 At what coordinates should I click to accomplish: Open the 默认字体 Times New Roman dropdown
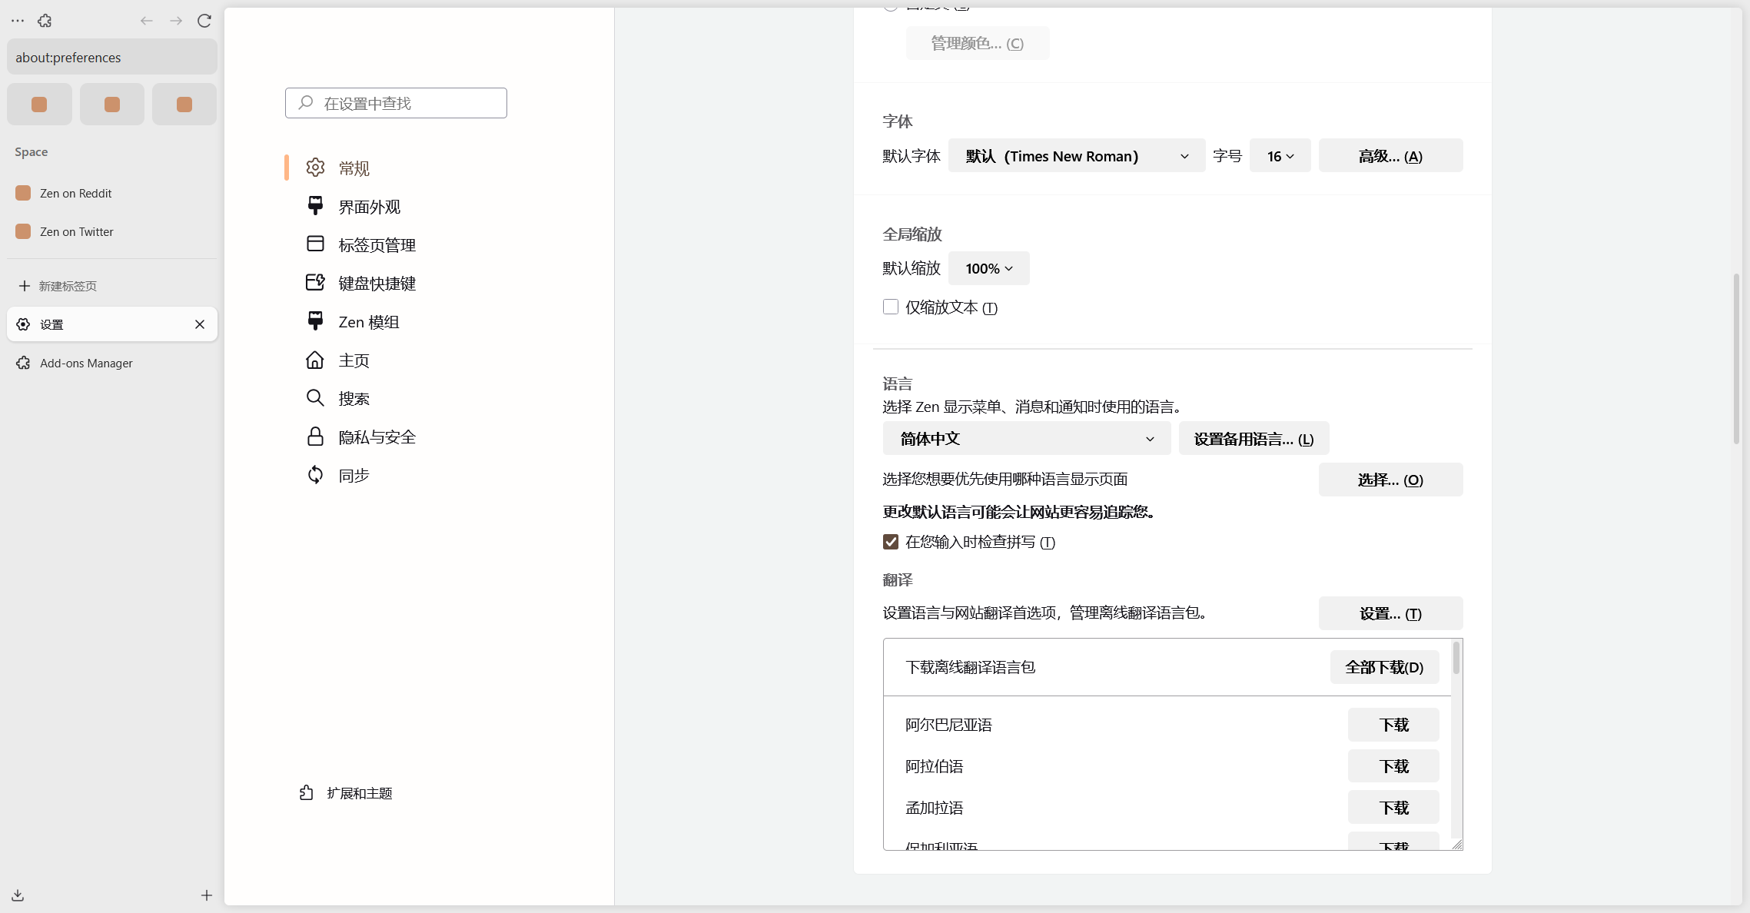click(x=1077, y=156)
